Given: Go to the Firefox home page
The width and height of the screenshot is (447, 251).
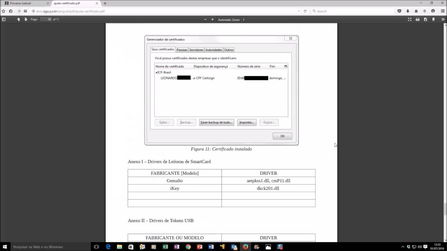Looking at the screenshot, I should 416,11.
